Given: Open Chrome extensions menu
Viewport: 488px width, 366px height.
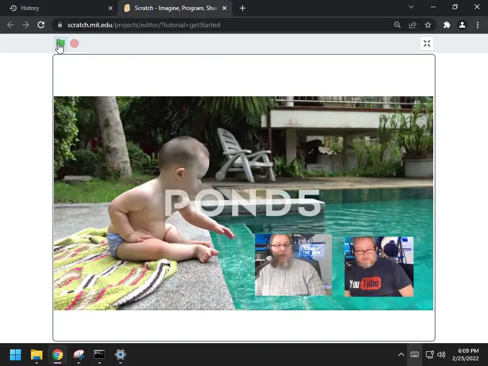Looking at the screenshot, I should coord(447,25).
